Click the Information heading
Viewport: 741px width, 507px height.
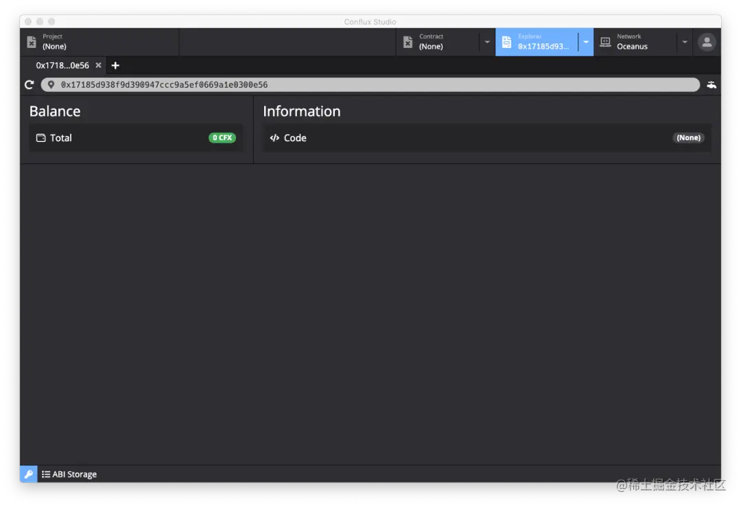tap(301, 112)
